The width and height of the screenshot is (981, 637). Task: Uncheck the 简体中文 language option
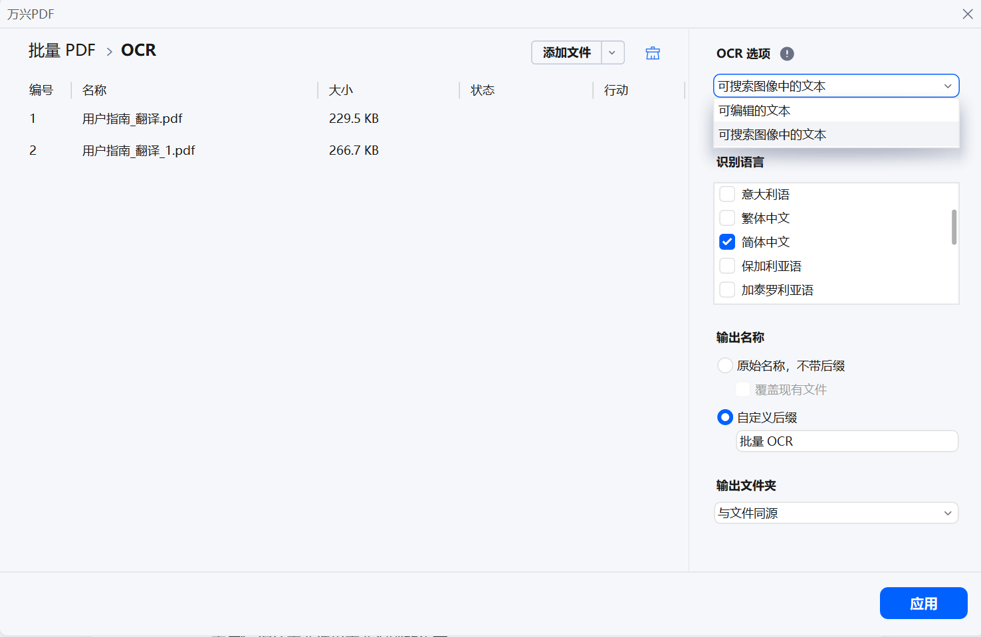pos(727,242)
